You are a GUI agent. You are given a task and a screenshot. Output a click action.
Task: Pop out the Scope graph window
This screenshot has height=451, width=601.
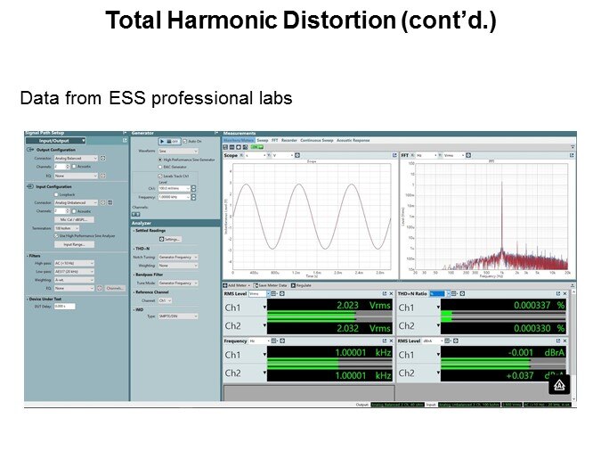[393, 155]
